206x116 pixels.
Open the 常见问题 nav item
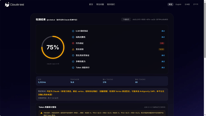[x=100, y=4]
